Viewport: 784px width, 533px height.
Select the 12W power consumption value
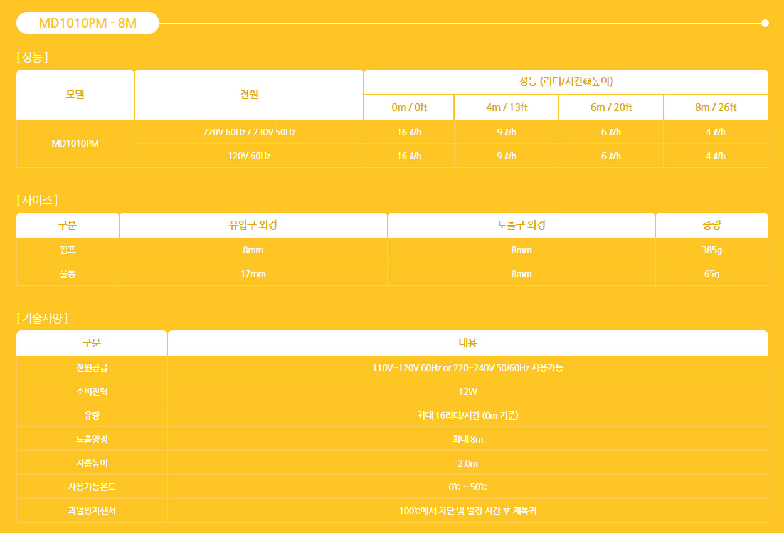468,391
